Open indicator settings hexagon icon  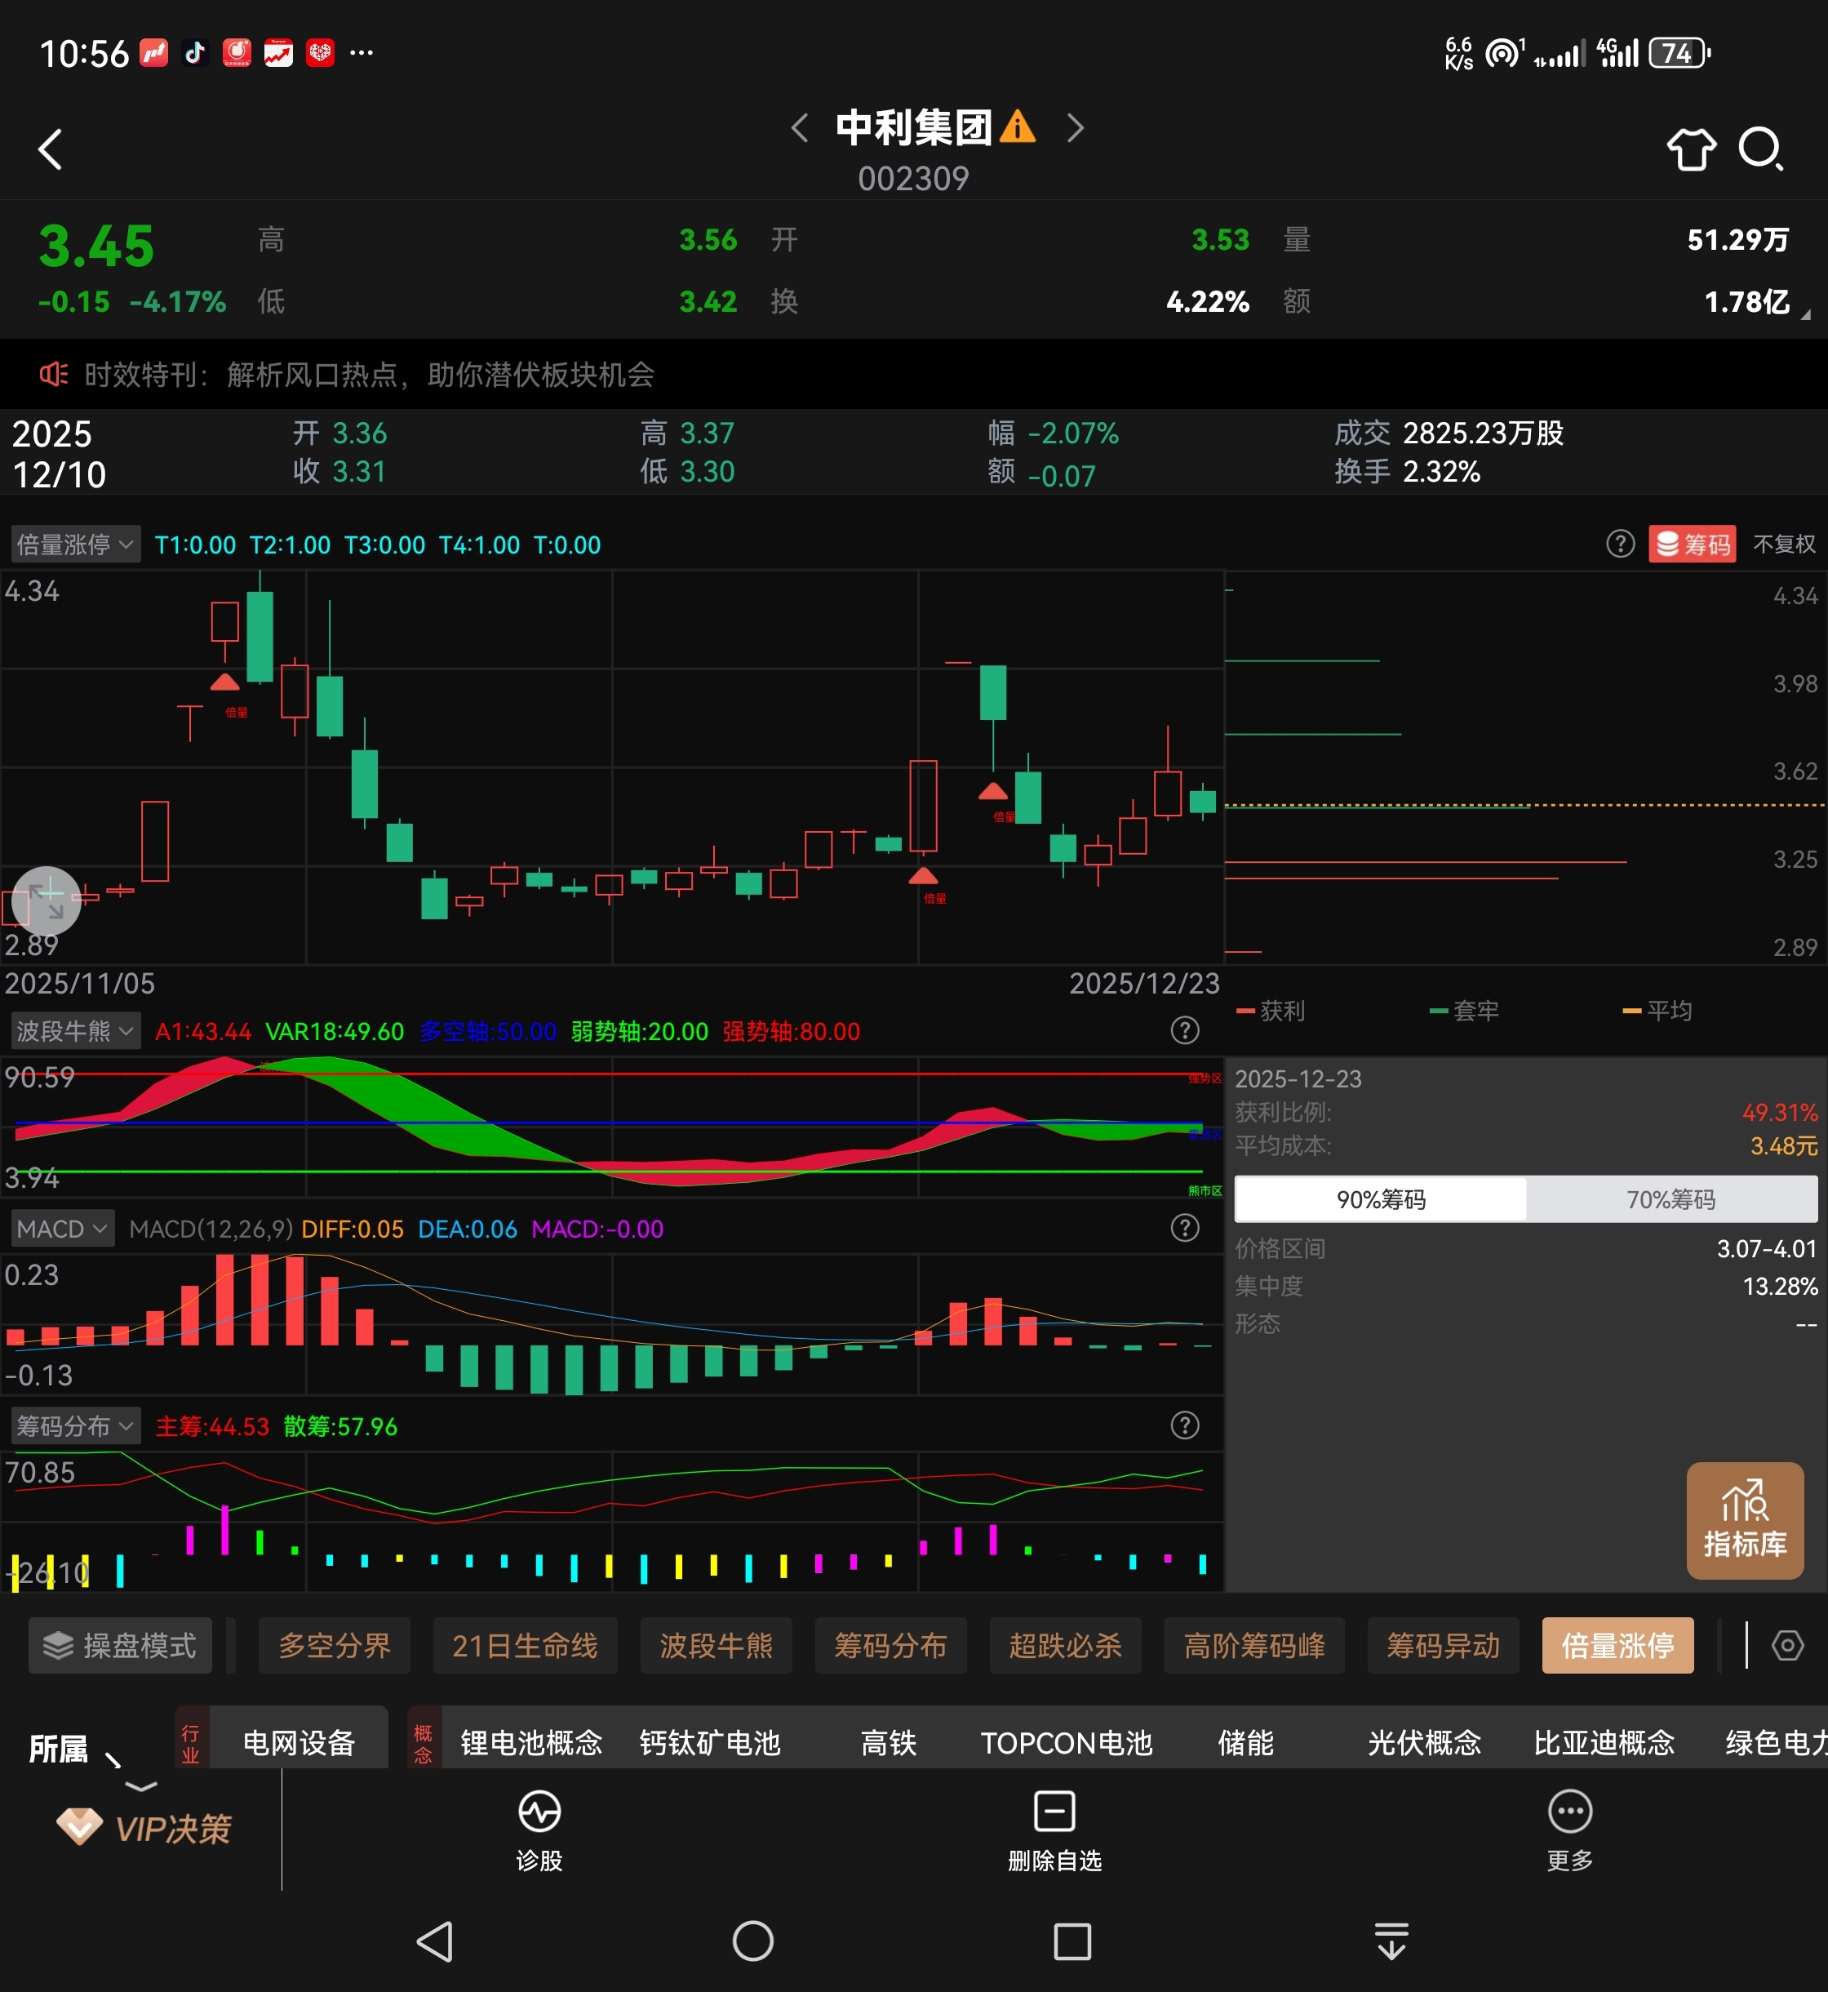[1786, 1646]
